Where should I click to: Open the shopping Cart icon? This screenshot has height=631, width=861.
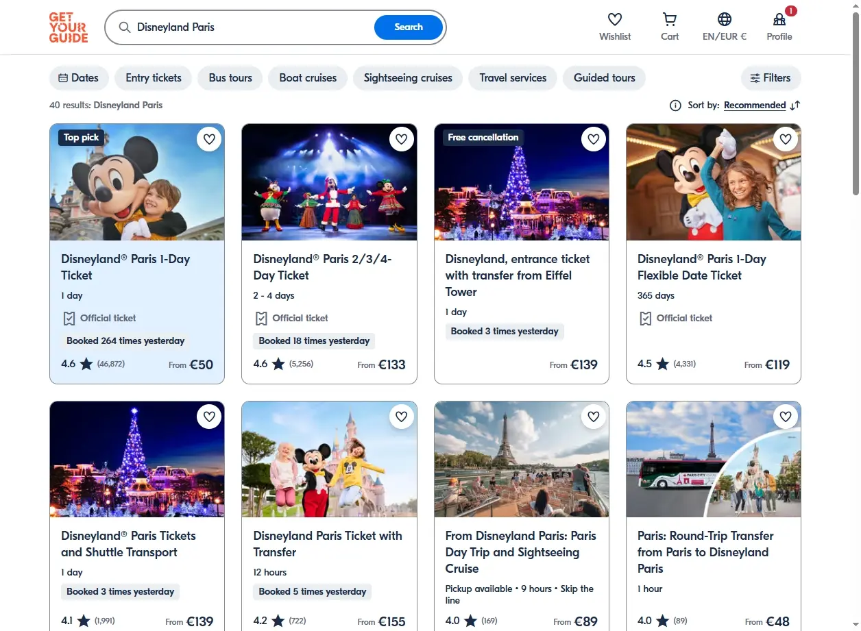pyautogui.click(x=670, y=19)
